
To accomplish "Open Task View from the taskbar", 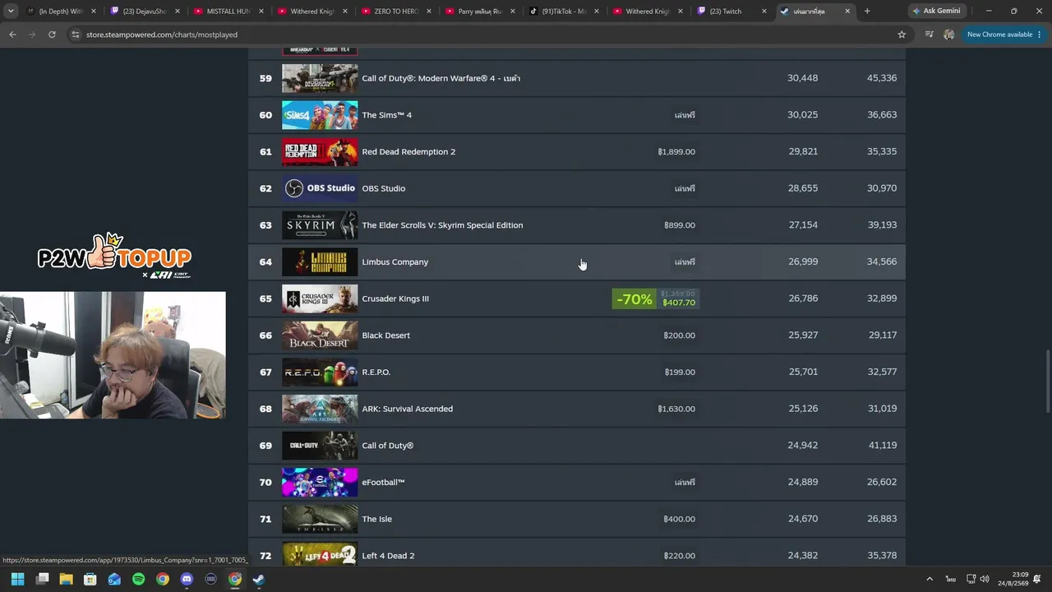I will tap(42, 579).
